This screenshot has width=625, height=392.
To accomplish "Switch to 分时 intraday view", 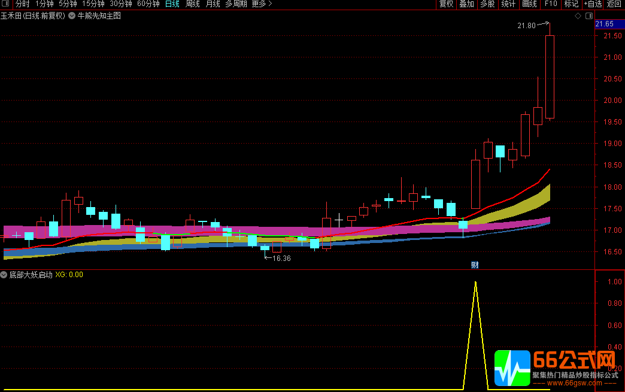I will pyautogui.click(x=23, y=4).
